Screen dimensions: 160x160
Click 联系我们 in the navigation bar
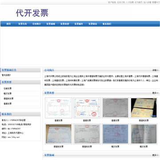[107, 24]
